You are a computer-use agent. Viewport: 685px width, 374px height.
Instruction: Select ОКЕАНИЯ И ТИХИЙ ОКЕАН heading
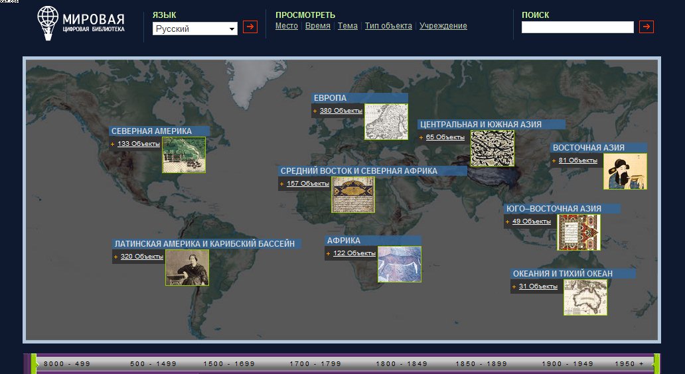(563, 274)
